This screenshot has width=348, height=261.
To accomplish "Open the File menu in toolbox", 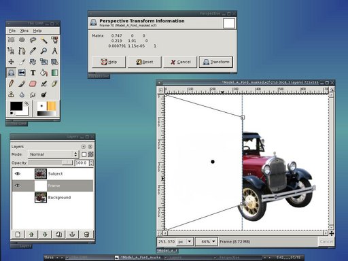I will click(12, 31).
